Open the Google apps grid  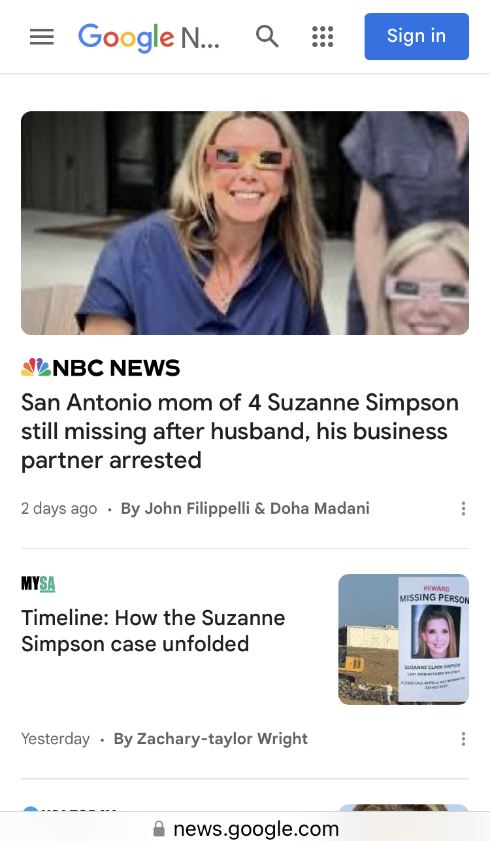pos(323,37)
